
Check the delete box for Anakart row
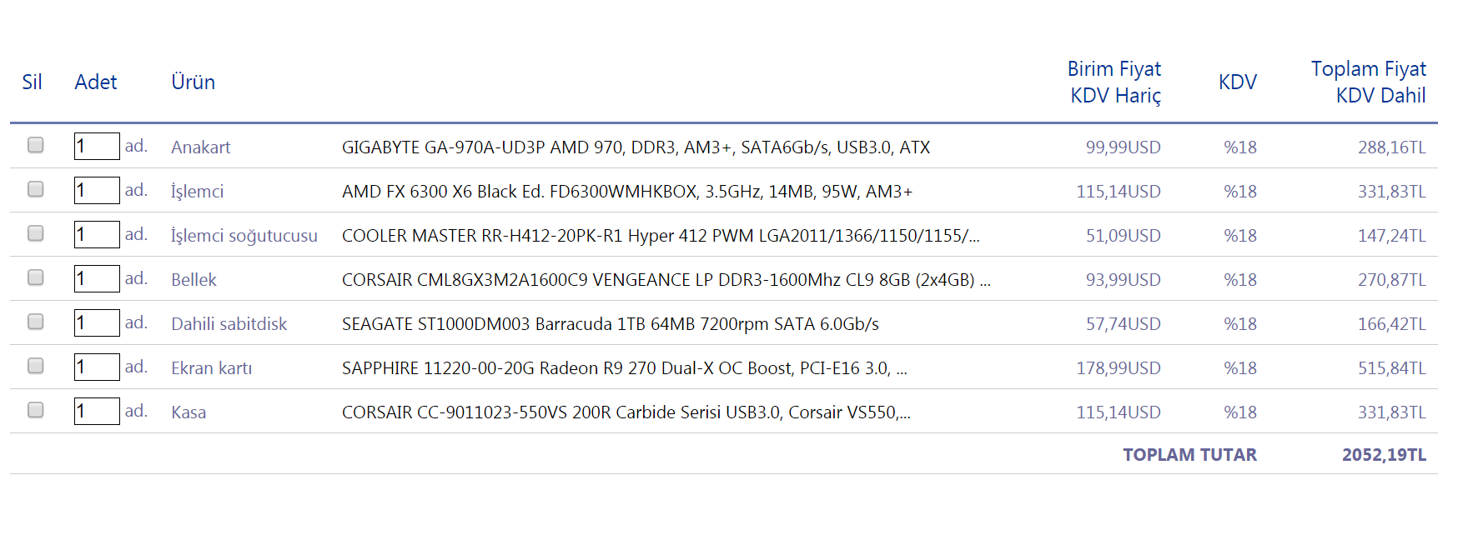point(35,145)
